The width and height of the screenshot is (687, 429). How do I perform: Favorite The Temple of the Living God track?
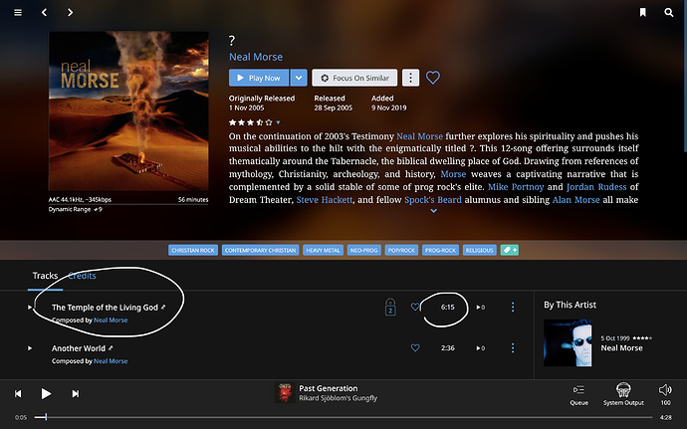(415, 307)
